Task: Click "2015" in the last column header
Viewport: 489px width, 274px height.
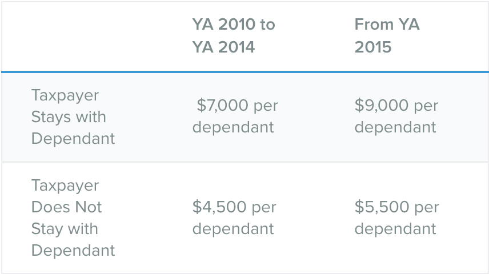Action: point(373,47)
